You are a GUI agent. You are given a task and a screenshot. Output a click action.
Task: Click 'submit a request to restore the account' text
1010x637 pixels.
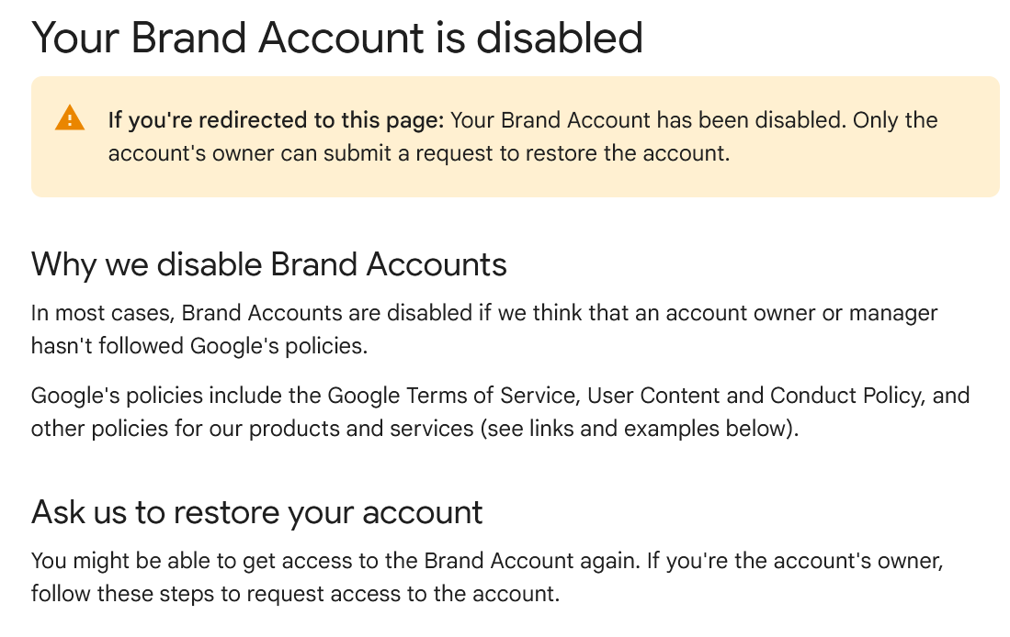(527, 153)
